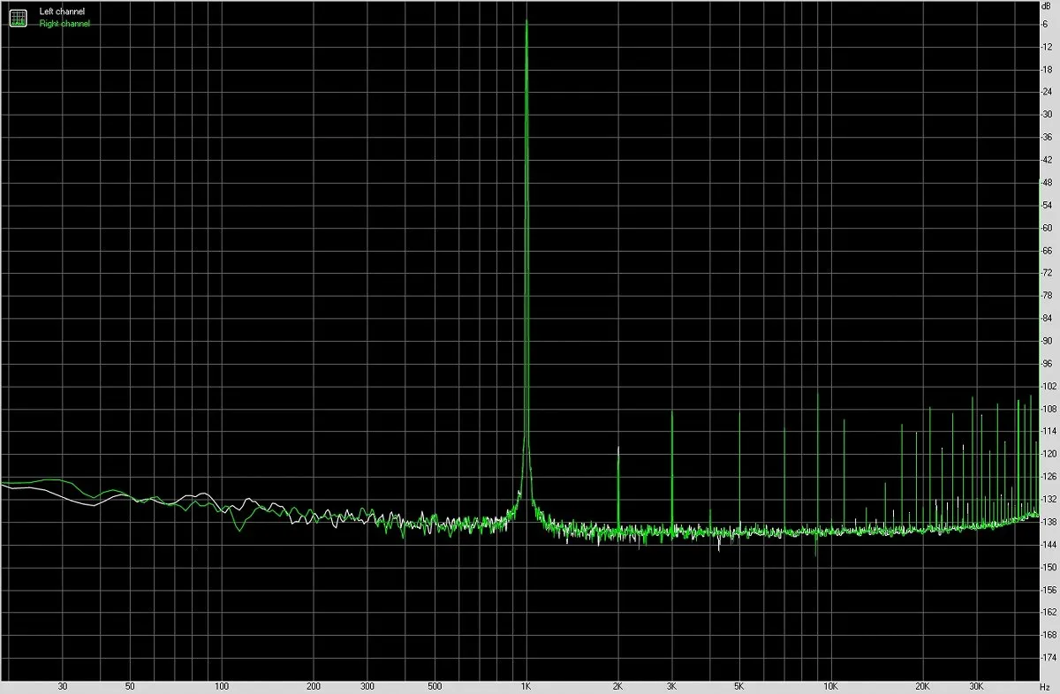Click the 30K label on frequency axis
Viewport: 1060px width, 694px height.
click(x=976, y=686)
